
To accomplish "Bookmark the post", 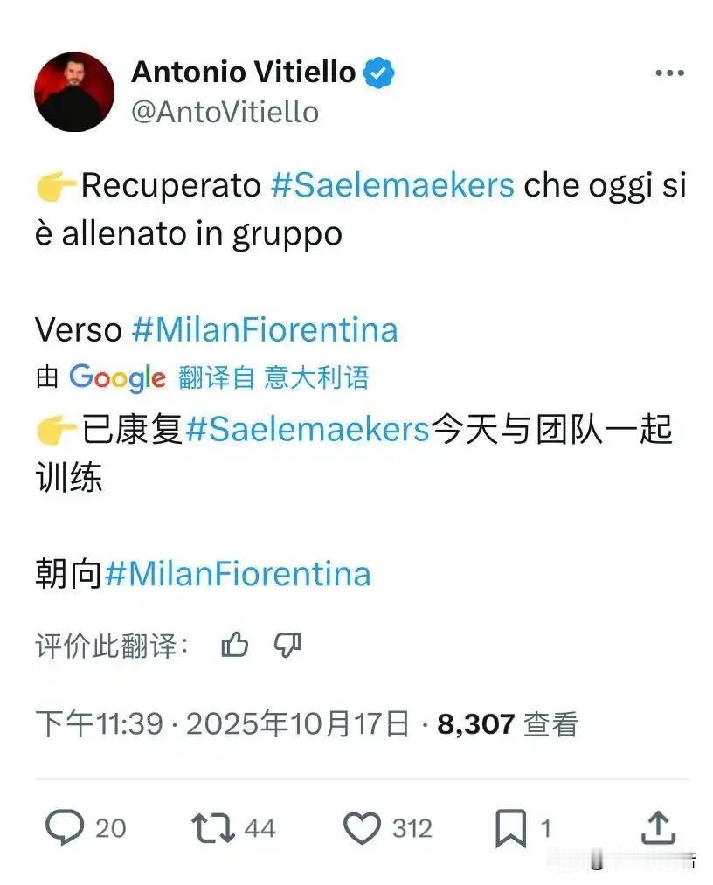I will 510,828.
